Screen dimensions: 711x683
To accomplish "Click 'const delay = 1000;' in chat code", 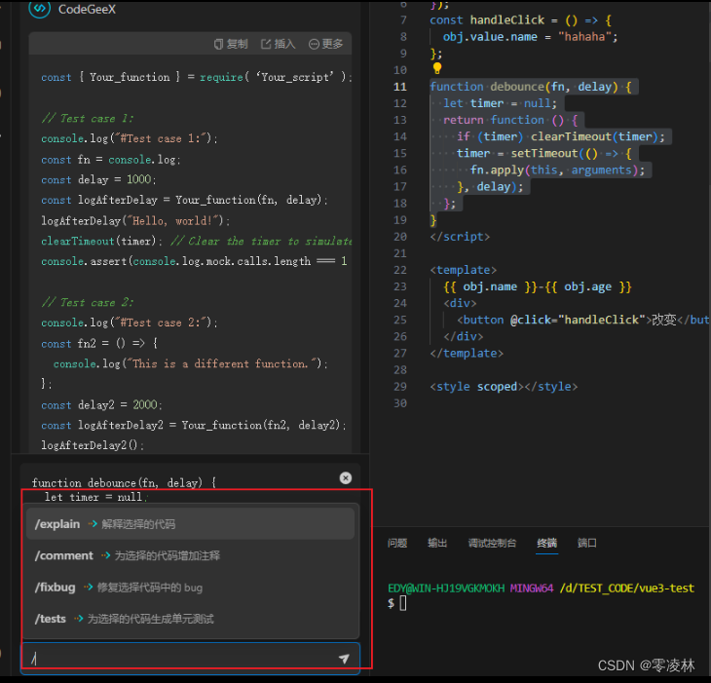I will (98, 179).
